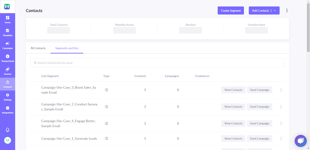Open the notifications bell
310x150 pixels.
[x=7, y=130]
